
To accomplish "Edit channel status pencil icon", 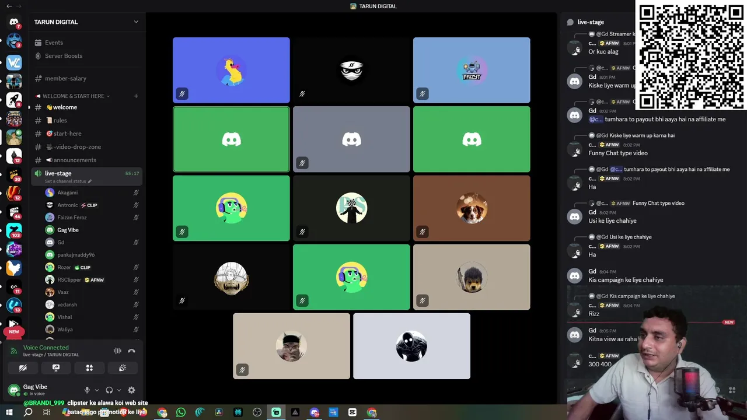I will click(x=90, y=181).
